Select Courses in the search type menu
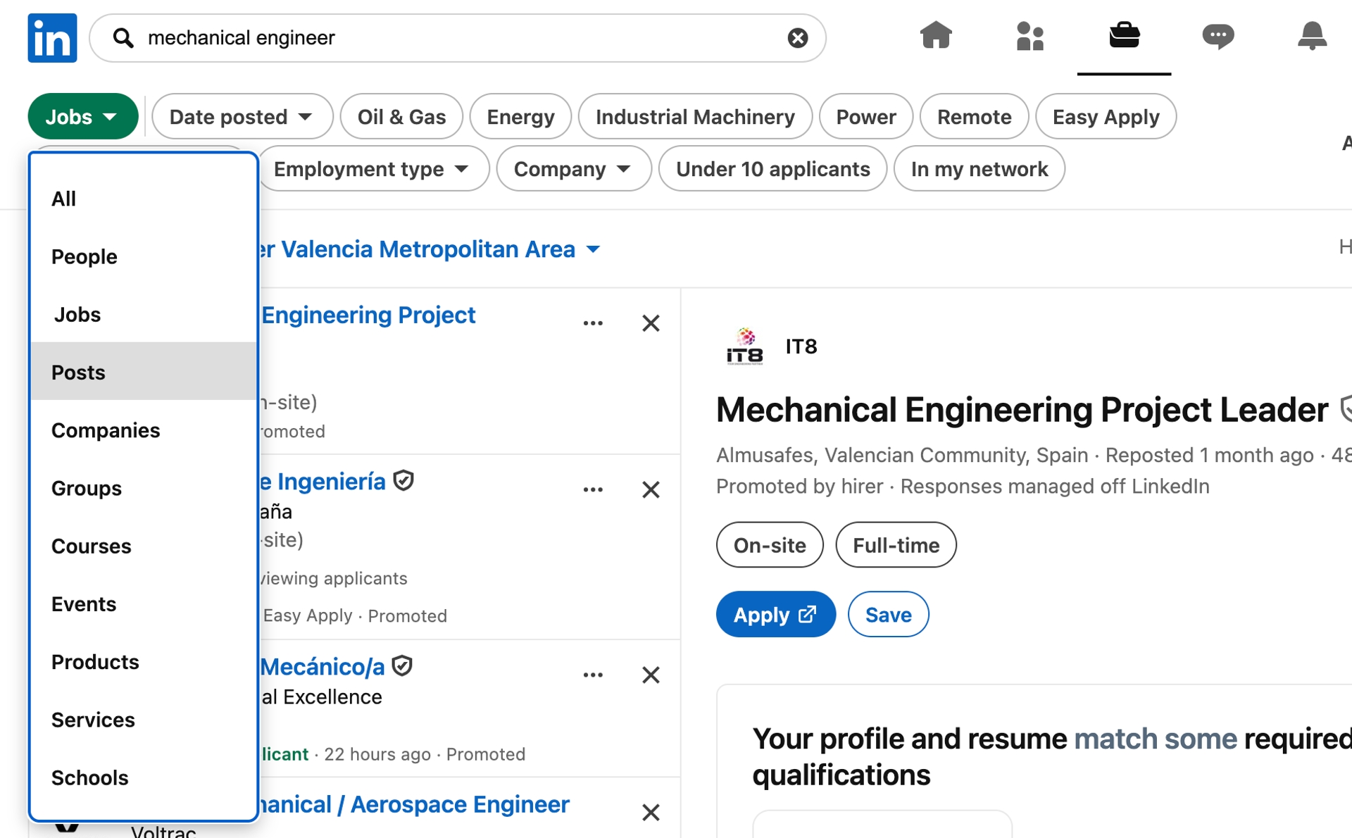This screenshot has width=1352, height=838. tap(144, 546)
